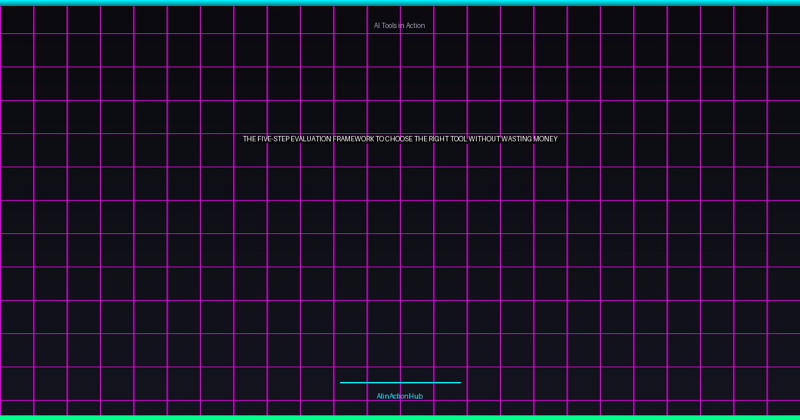This screenshot has width=800, height=420.
Task: Click the green bar along the bottom edge
Action: click(x=400, y=417)
